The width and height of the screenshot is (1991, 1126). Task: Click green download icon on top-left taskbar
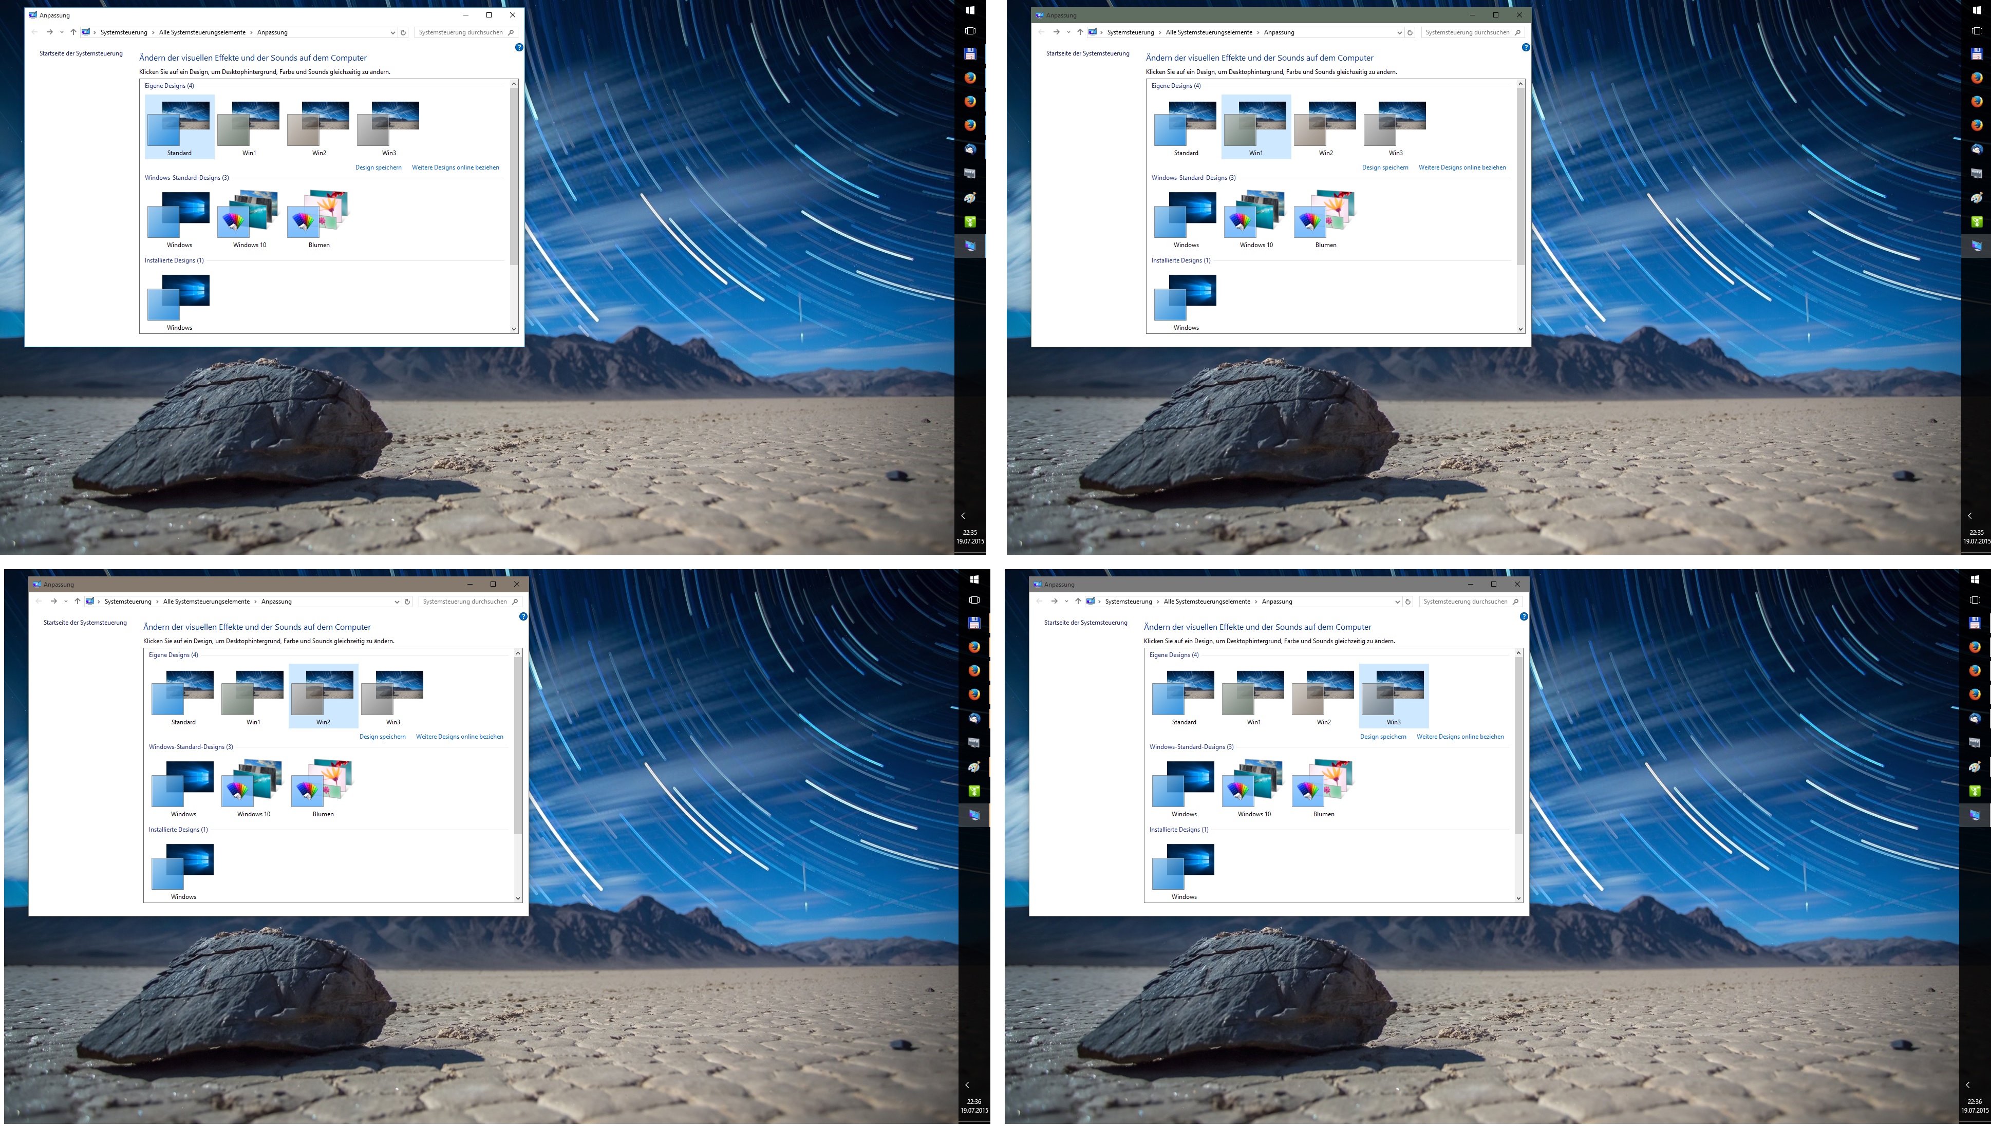[970, 222]
